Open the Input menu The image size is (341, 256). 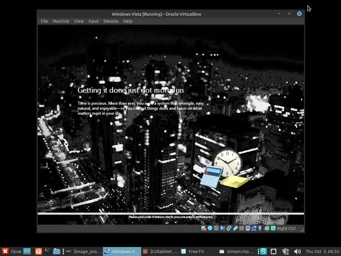(94, 21)
